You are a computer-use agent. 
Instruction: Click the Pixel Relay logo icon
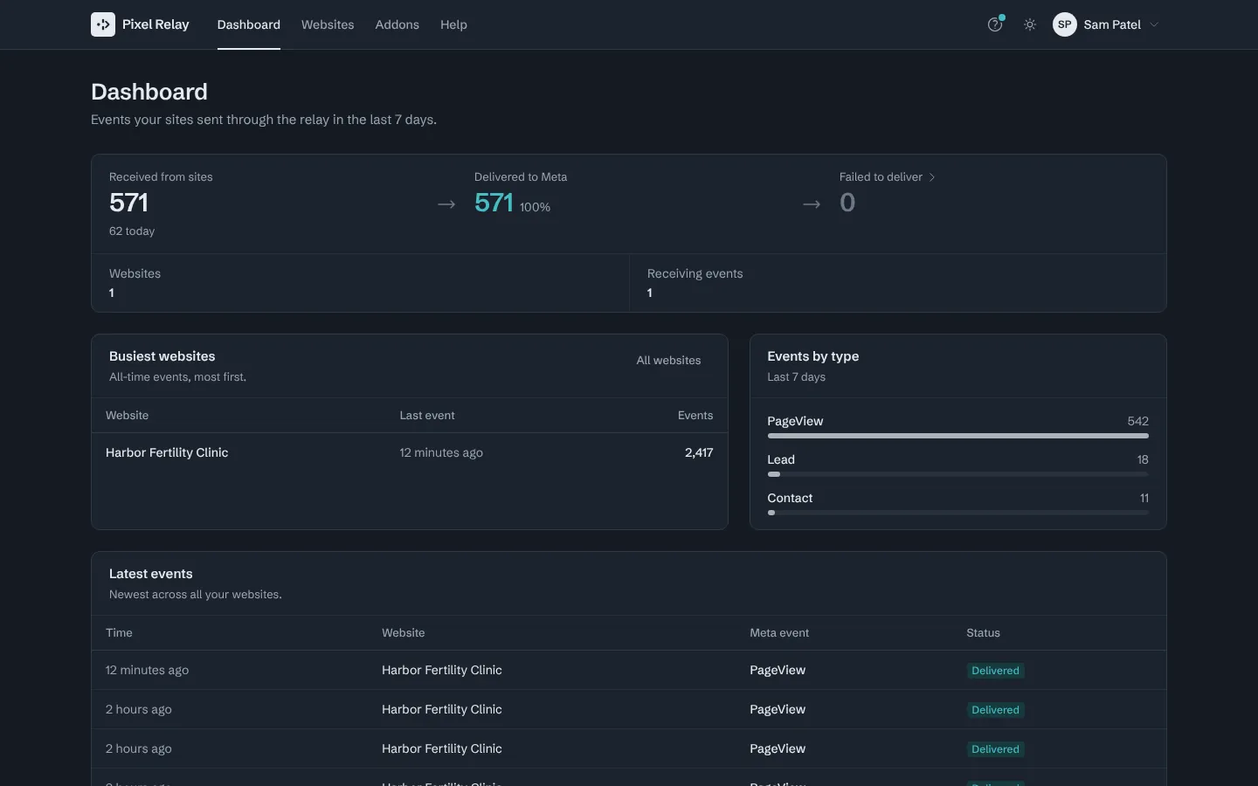pyautogui.click(x=103, y=24)
